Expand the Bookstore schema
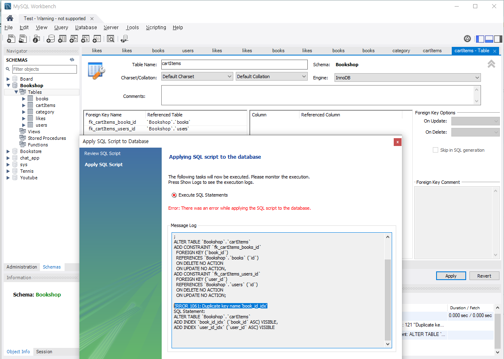 pos(8,151)
